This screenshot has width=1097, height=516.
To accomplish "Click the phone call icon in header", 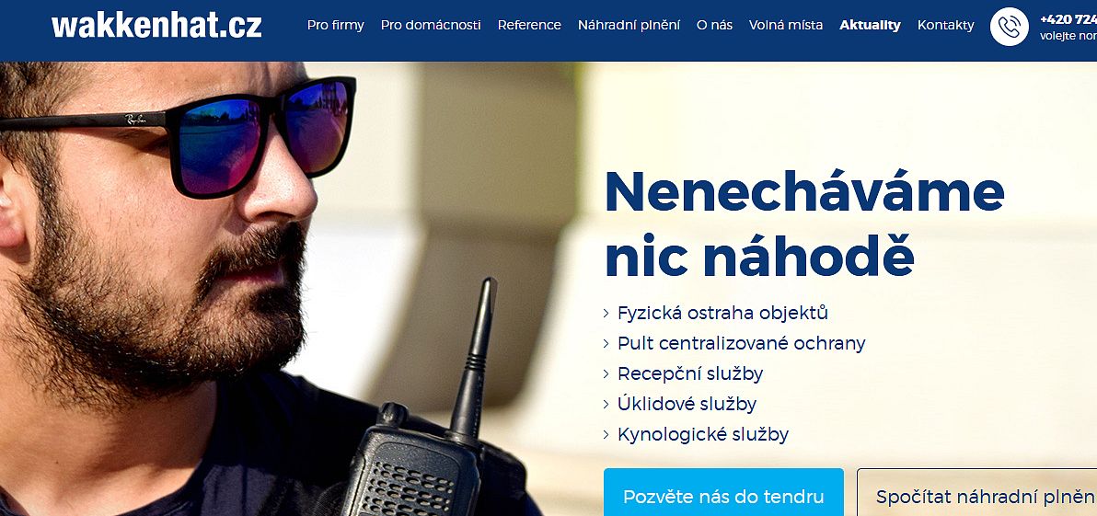I will click(1009, 27).
